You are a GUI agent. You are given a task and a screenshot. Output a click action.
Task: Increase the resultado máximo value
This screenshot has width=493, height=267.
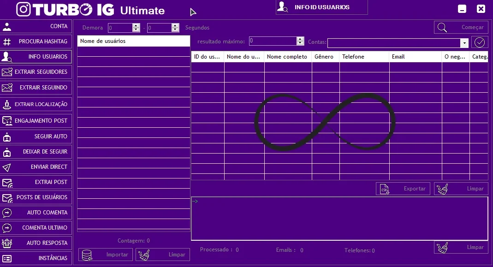tap(300, 39)
